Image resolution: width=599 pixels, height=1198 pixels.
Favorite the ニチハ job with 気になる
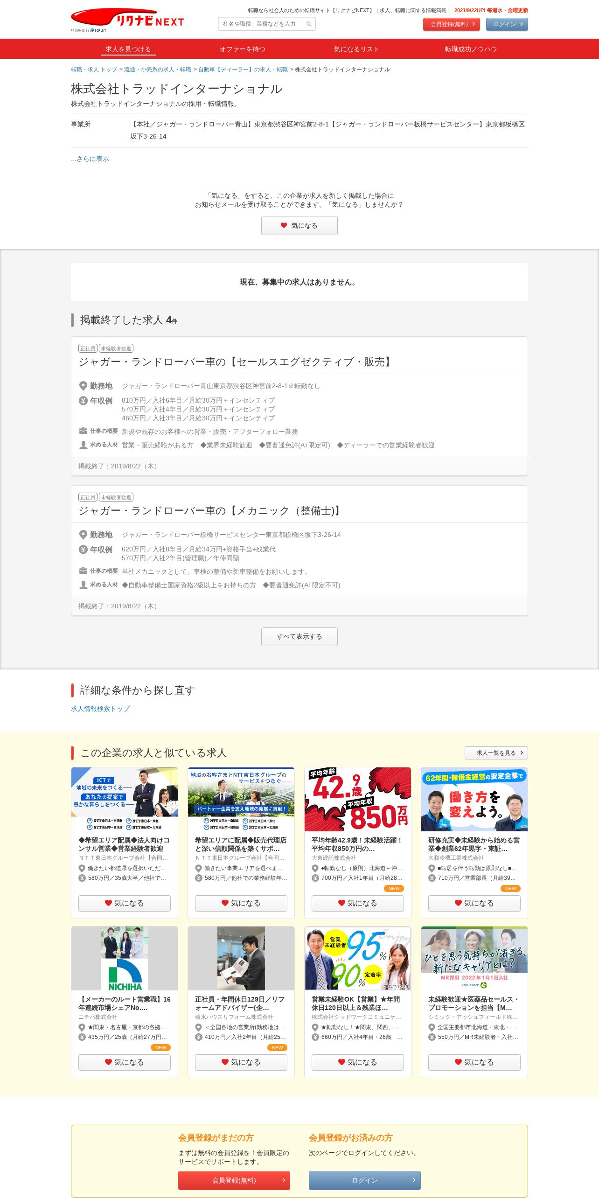click(x=125, y=1062)
